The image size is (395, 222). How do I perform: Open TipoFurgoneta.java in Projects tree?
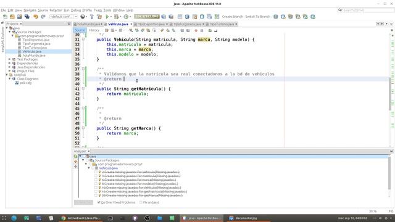tap(36, 44)
